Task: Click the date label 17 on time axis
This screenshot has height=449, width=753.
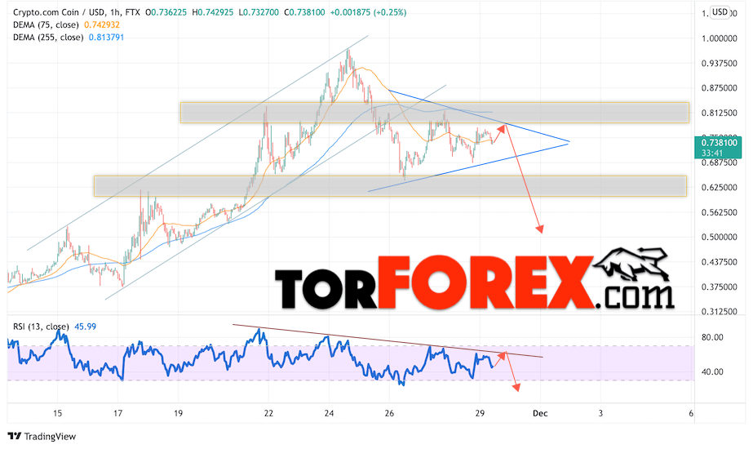Action: (x=117, y=413)
